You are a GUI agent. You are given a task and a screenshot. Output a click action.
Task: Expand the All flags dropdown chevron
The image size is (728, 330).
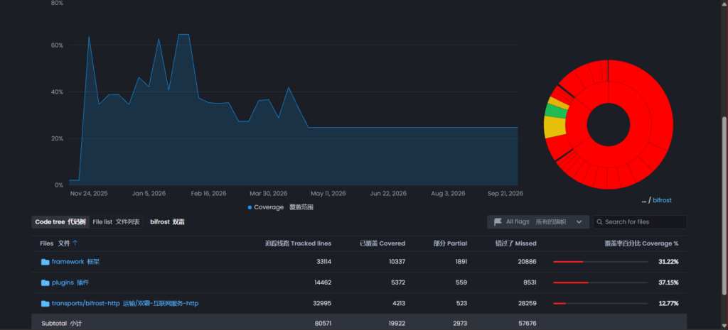579,222
